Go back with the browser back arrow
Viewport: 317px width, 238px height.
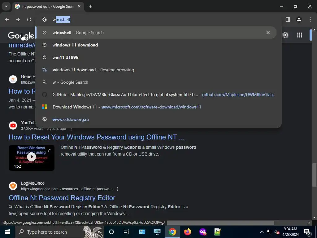7,20
